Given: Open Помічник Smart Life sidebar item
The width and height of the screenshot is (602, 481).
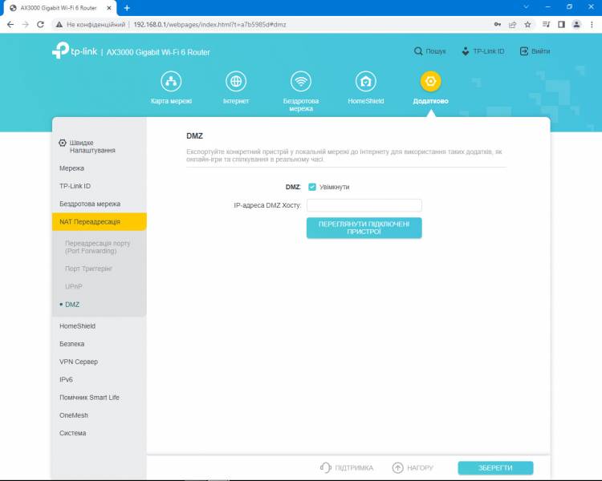Looking at the screenshot, I should coord(89,398).
